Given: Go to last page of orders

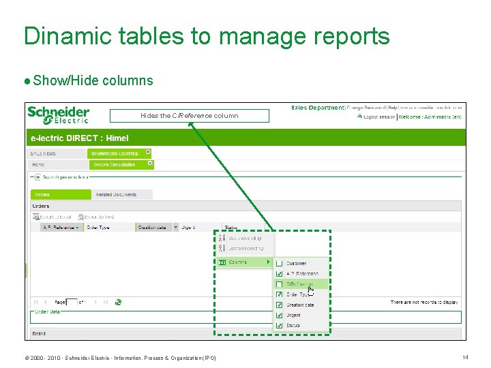Looking at the screenshot, I should [x=106, y=303].
